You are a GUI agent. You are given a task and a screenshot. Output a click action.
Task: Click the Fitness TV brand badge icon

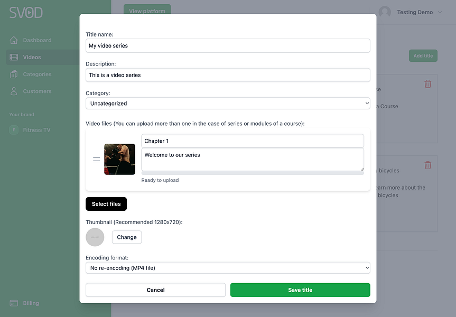coord(14,130)
